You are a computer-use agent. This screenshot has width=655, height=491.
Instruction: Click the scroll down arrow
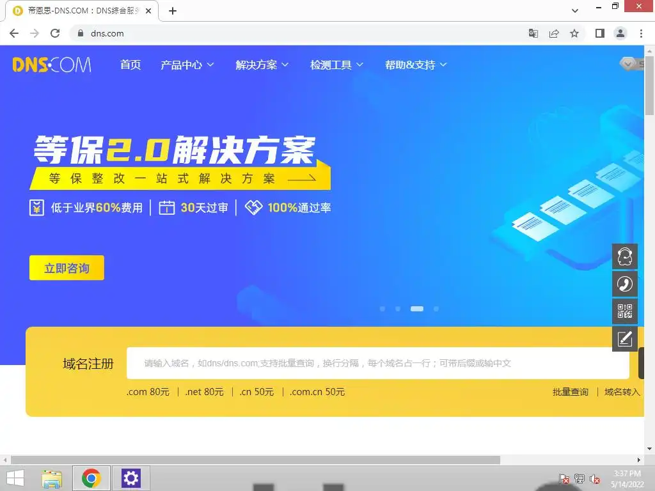(650, 449)
